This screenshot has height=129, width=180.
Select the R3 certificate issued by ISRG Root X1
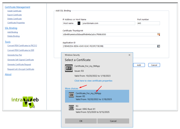97,109
